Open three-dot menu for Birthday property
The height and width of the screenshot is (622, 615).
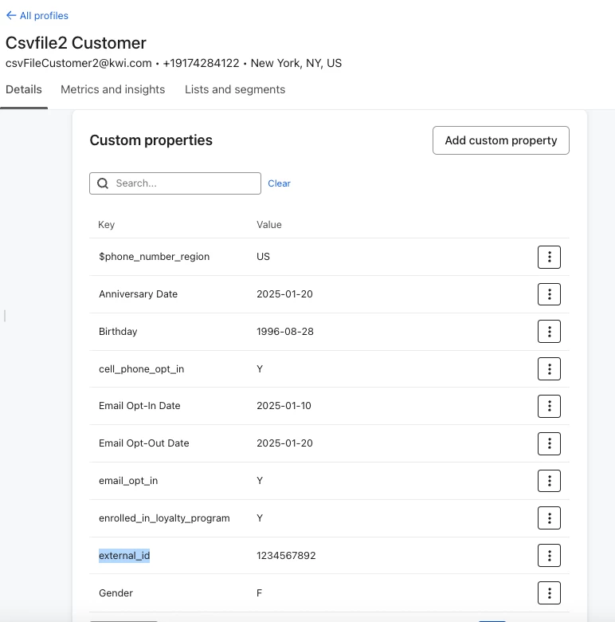click(x=549, y=332)
